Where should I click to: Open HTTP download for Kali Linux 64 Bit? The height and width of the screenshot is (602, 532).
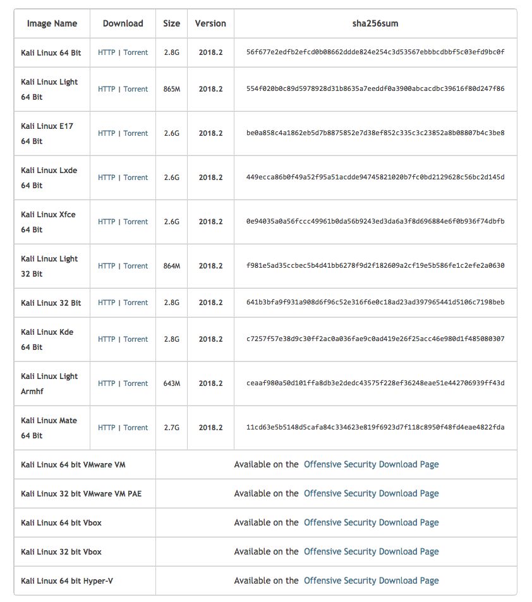tap(106, 52)
